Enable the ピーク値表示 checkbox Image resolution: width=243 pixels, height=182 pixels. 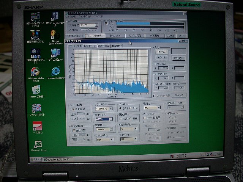click(145, 118)
